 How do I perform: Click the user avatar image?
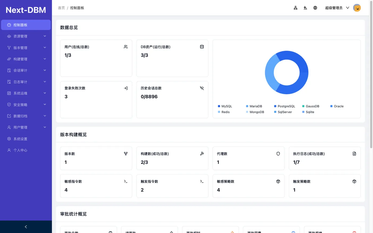357,8
